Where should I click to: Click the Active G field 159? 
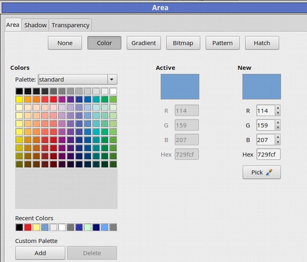(x=187, y=125)
